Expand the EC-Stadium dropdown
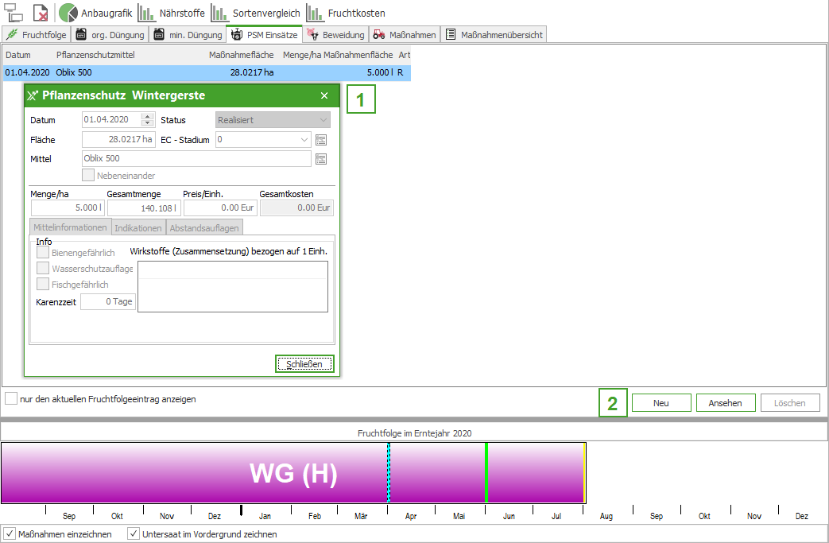The height and width of the screenshot is (543, 829). [304, 140]
